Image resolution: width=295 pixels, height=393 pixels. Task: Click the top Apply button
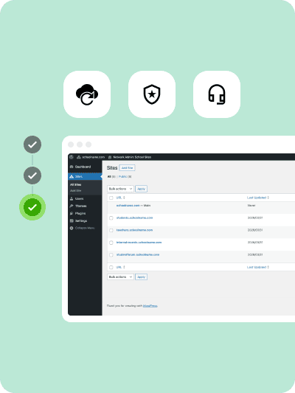point(141,189)
